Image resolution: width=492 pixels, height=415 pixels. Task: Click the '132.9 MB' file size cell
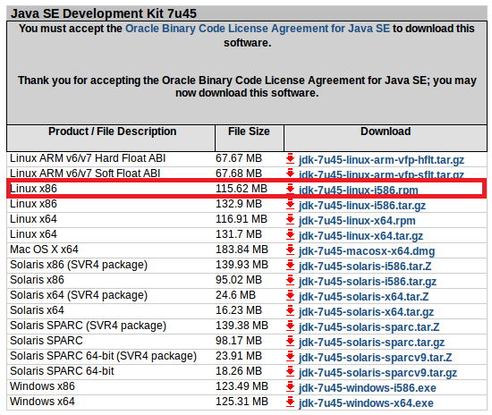pos(239,204)
